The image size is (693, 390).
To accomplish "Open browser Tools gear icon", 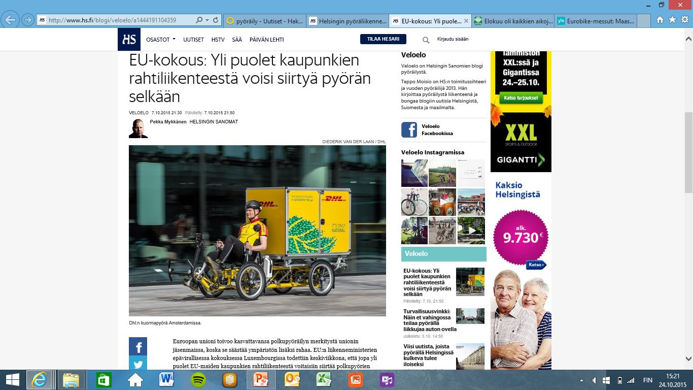I will [x=684, y=20].
